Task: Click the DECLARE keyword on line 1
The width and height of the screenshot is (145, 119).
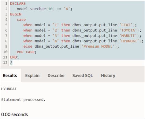Action: tap(18, 4)
